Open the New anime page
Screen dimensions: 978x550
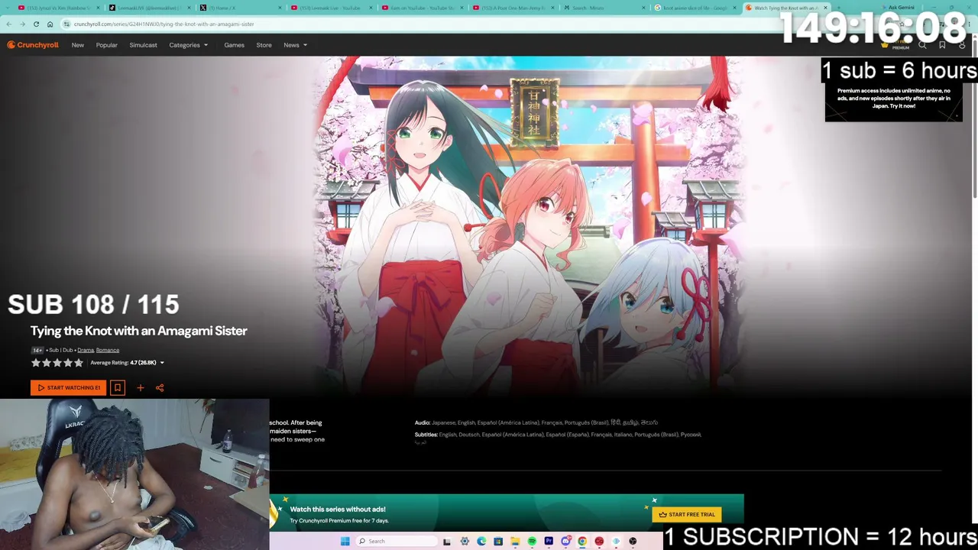click(x=78, y=45)
